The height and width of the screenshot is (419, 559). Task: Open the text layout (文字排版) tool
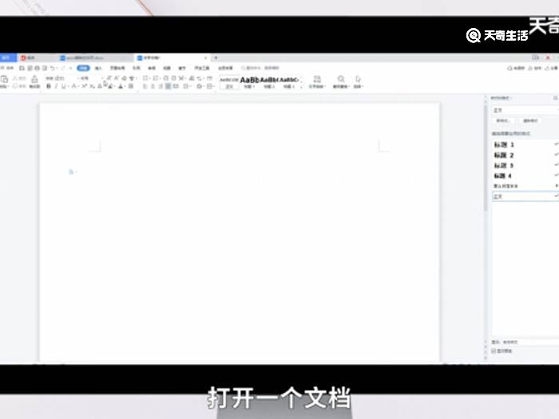coord(317,81)
